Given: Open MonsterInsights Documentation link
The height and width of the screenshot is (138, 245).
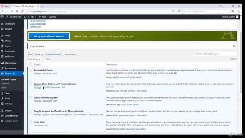Looking at the screenshot, I should pyautogui.click(x=80, y=115).
